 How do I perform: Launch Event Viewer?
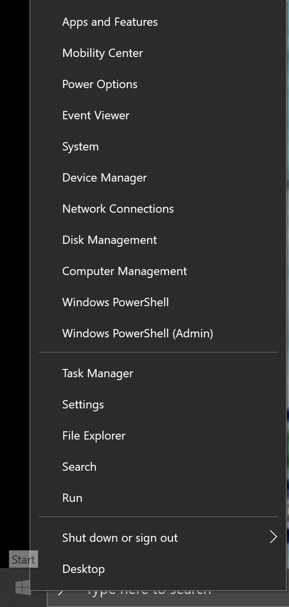tap(158, 115)
